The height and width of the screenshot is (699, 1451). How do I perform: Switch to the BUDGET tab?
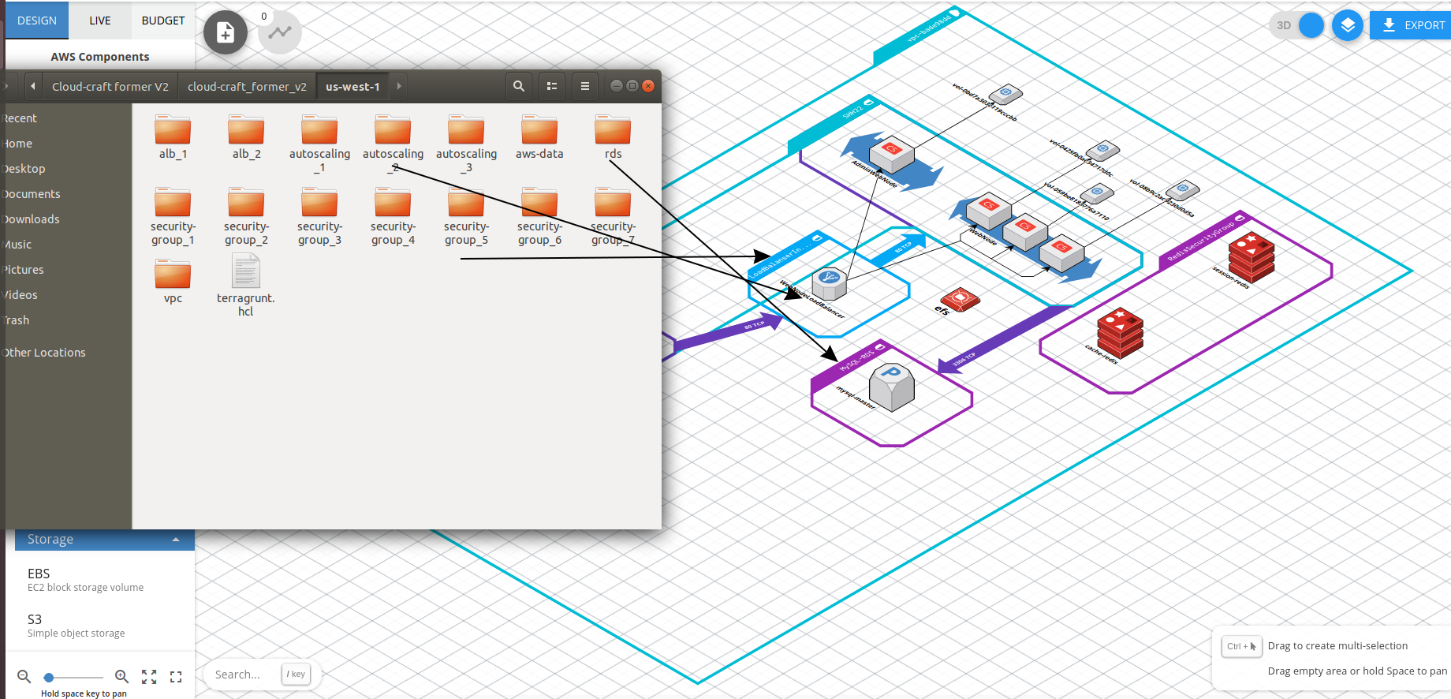tap(163, 21)
